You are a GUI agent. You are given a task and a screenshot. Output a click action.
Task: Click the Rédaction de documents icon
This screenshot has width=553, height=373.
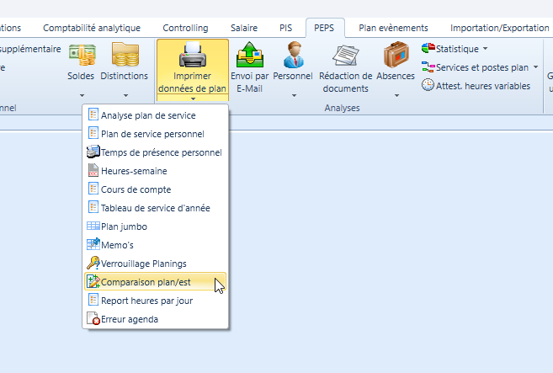pyautogui.click(x=346, y=56)
